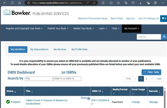The height and width of the screenshot is (108, 167).
Task: Open the favorites list icon
Action: tap(118, 3)
